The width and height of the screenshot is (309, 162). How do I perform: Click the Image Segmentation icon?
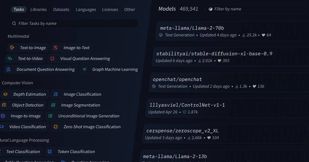(53, 105)
